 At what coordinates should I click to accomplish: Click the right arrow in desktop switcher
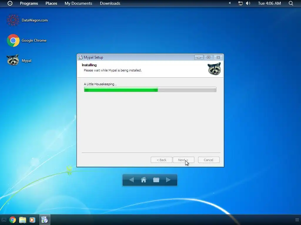(x=168, y=180)
